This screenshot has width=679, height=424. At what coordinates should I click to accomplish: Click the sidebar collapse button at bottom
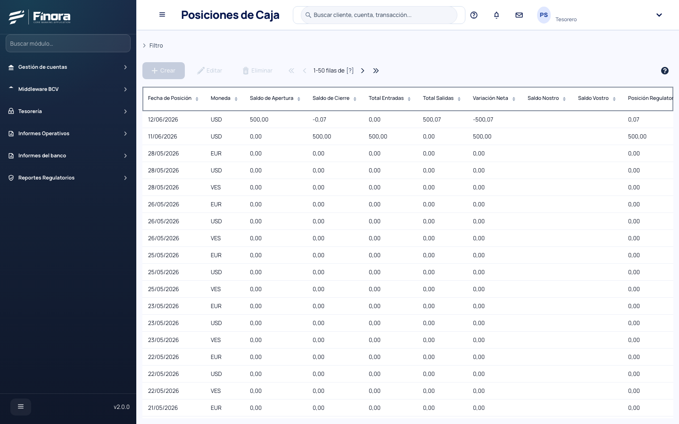(x=21, y=407)
